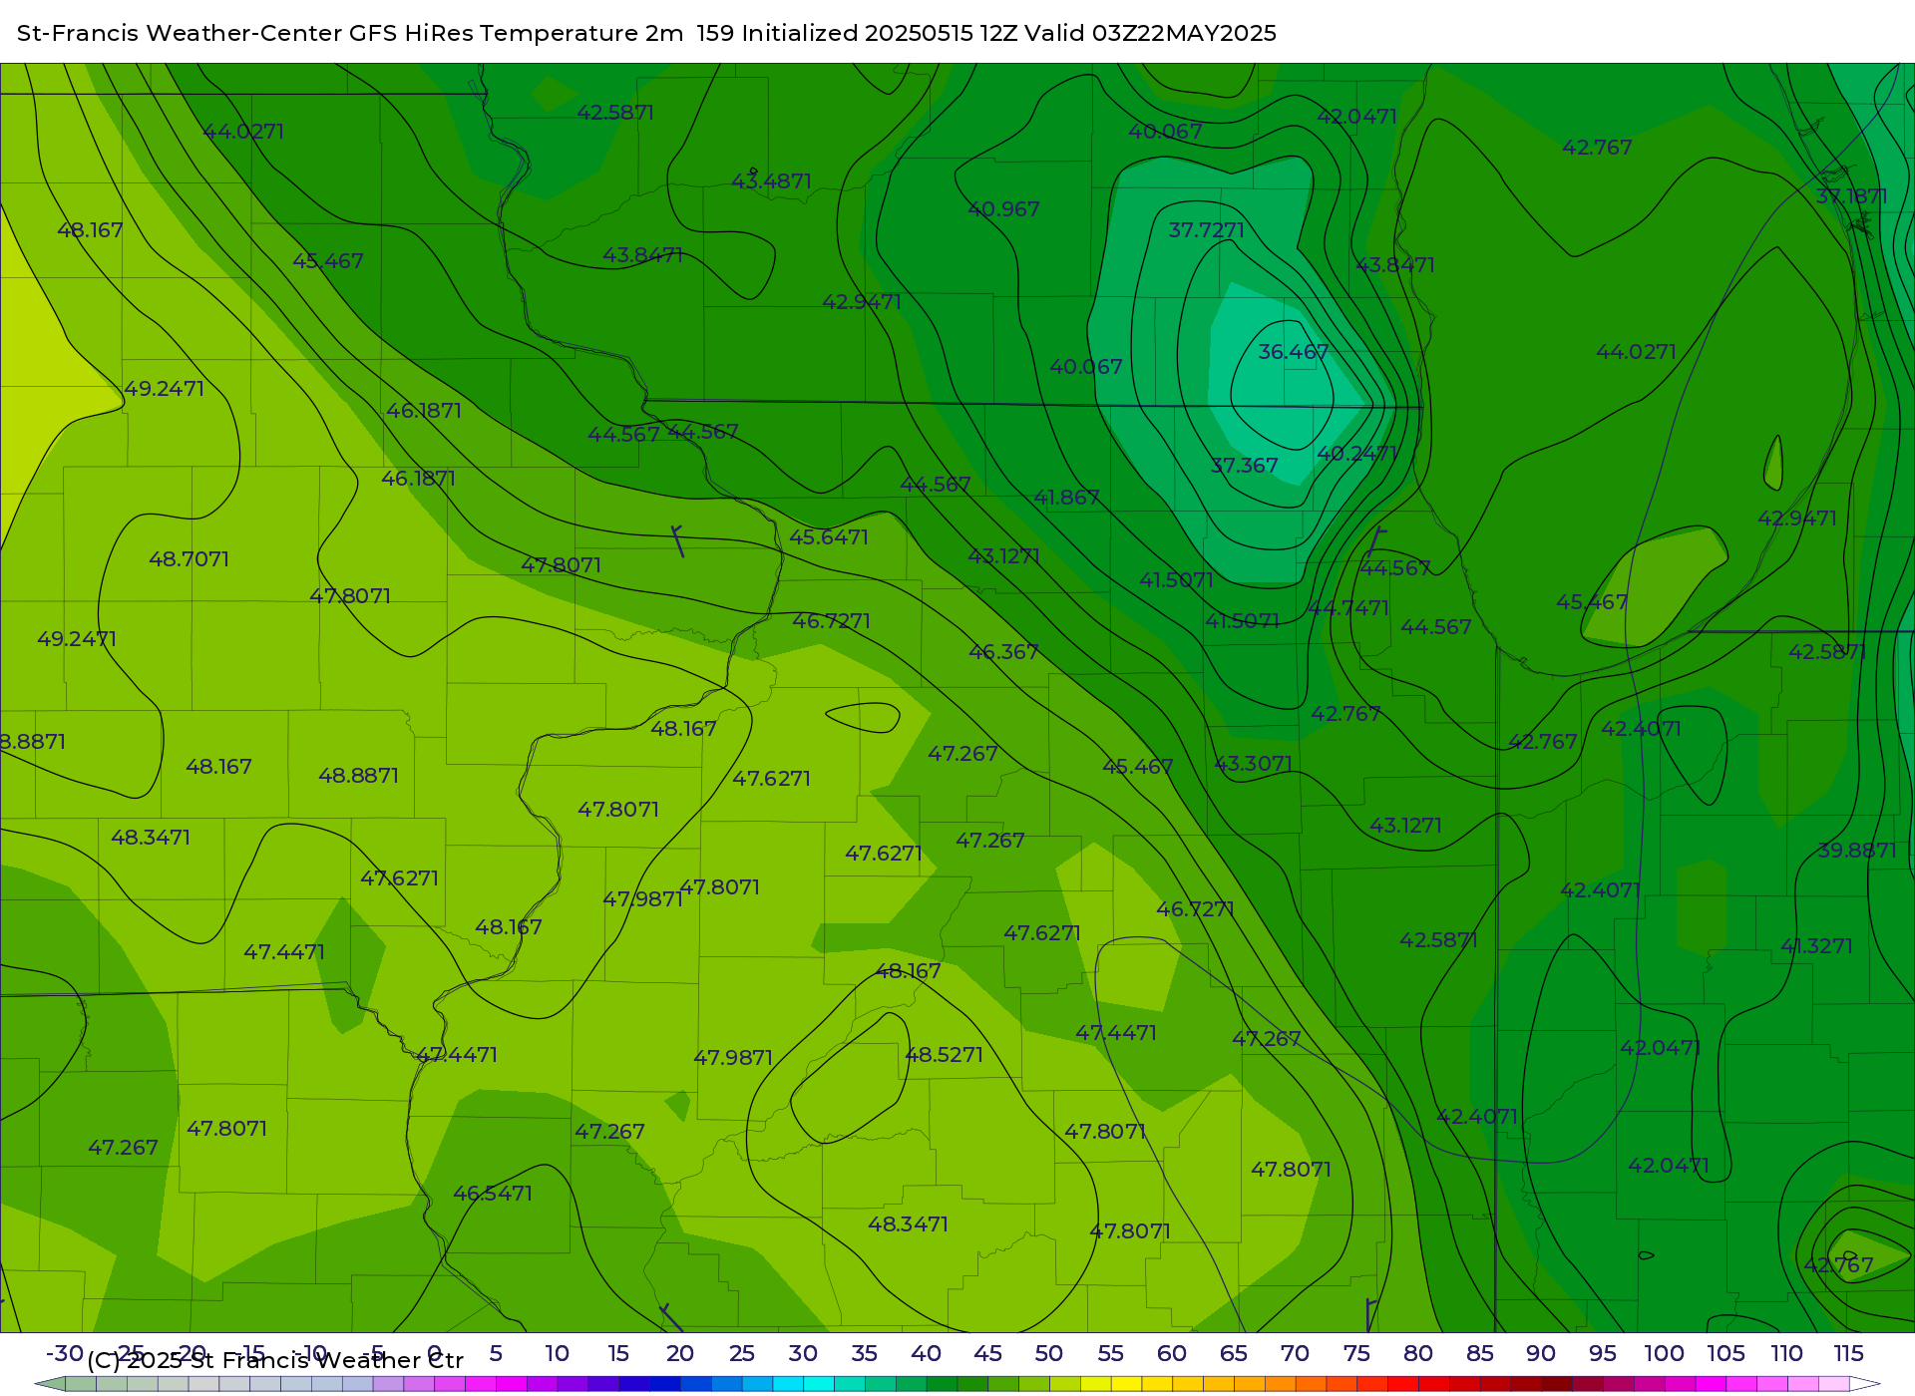Click the 37.367 temperature value

tap(1244, 466)
